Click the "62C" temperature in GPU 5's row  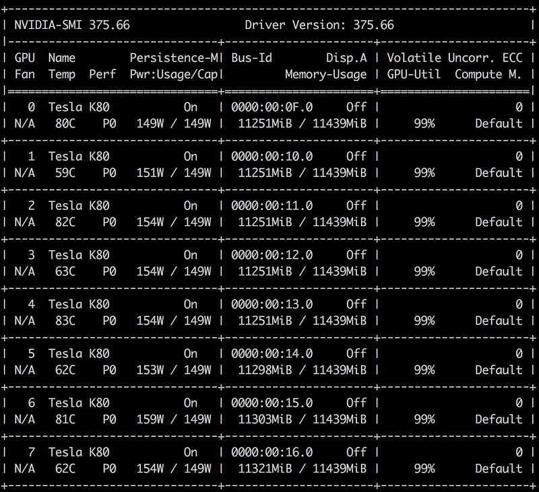coord(65,370)
